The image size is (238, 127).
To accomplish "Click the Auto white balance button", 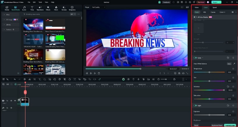I will [229, 64].
